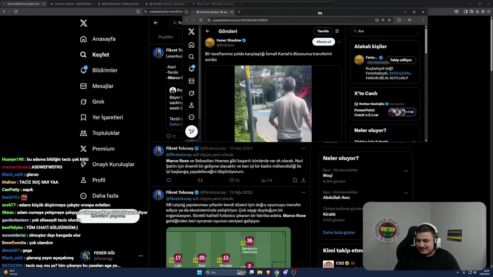Open @fikretolunay mention link in 2024 reply
The image size is (493, 277).
pos(179,155)
